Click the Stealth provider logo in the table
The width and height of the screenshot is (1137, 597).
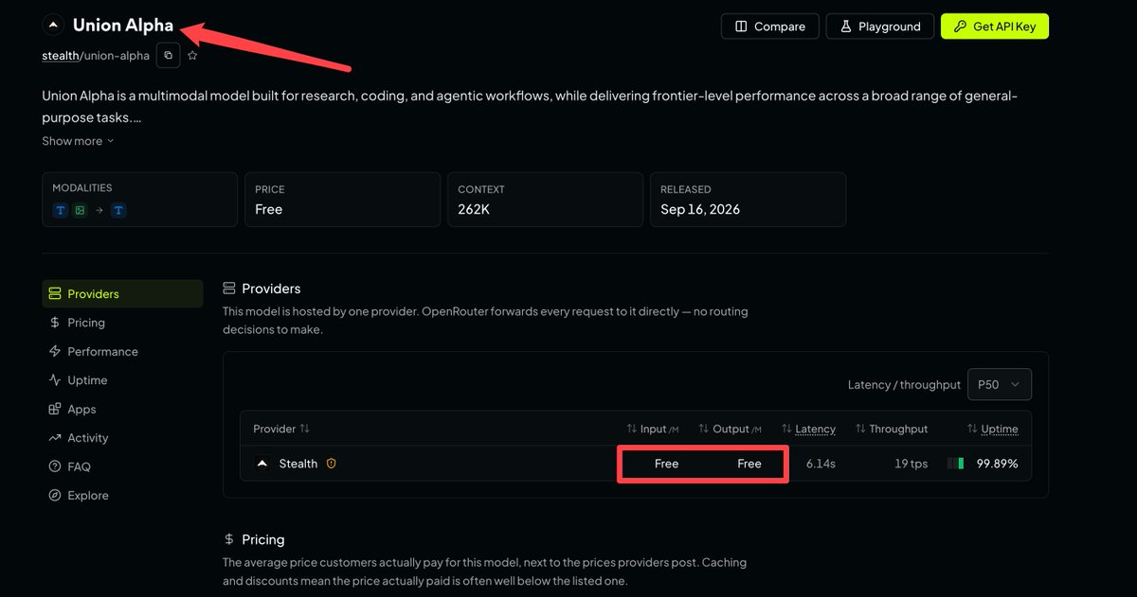coord(262,464)
